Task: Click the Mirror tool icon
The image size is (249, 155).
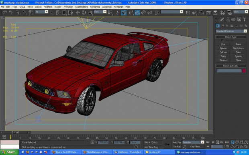Action: point(188,12)
